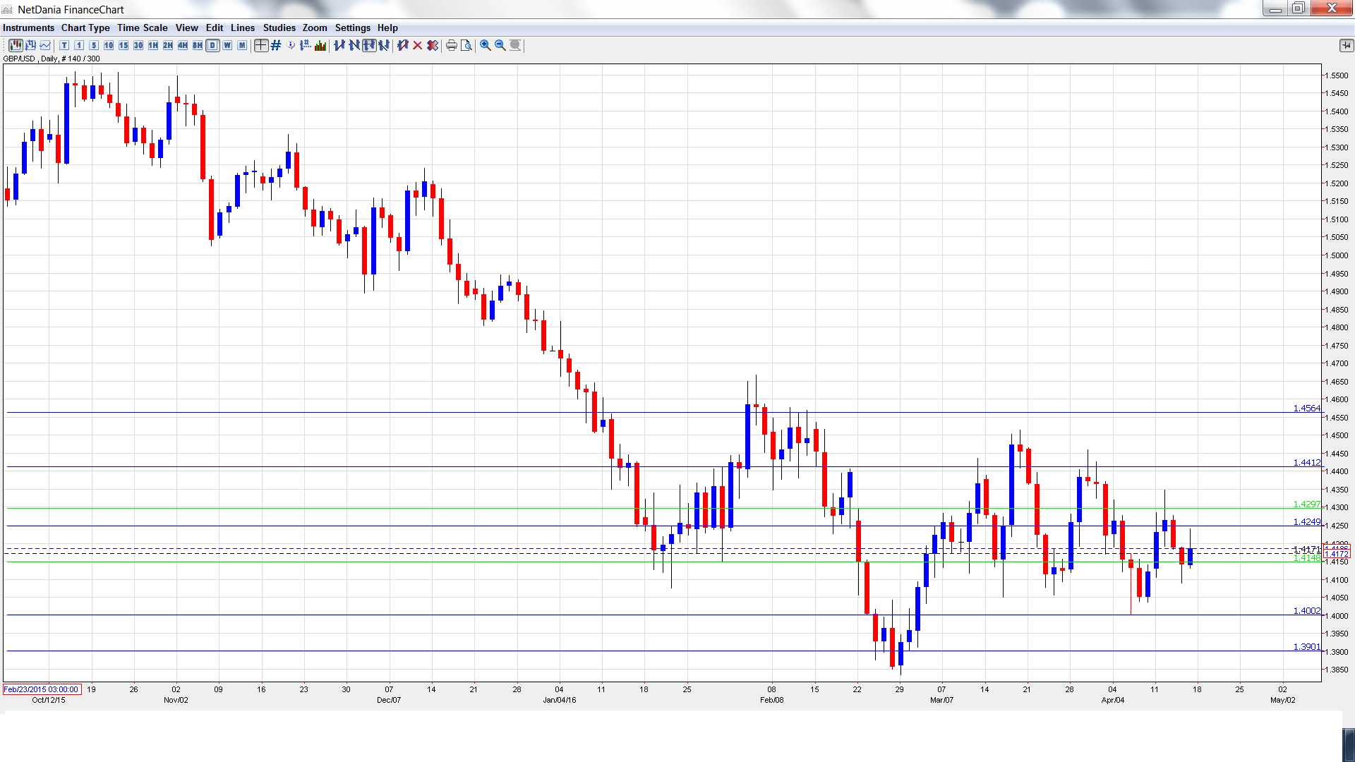The width and height of the screenshot is (1355, 762).
Task: Open the Studies menu
Action: click(279, 28)
